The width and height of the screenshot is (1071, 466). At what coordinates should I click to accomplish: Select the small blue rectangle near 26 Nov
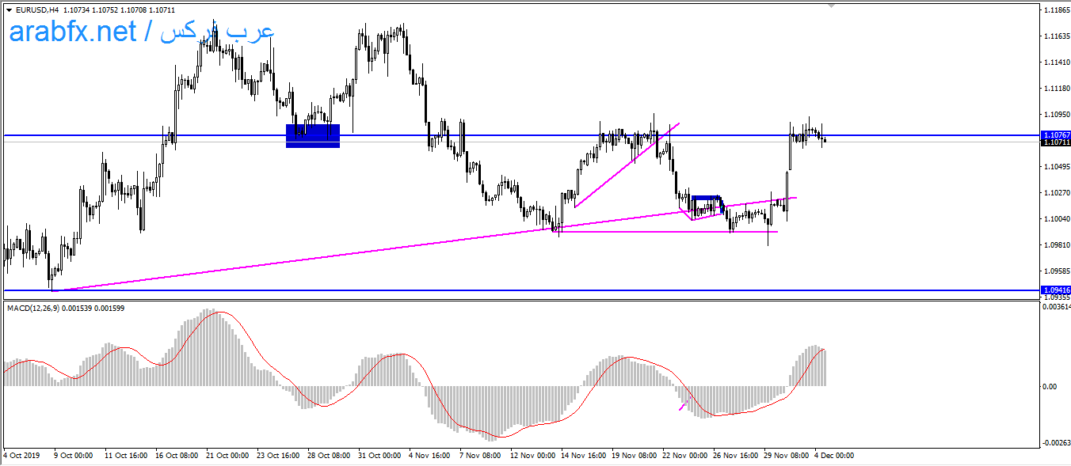(x=706, y=198)
